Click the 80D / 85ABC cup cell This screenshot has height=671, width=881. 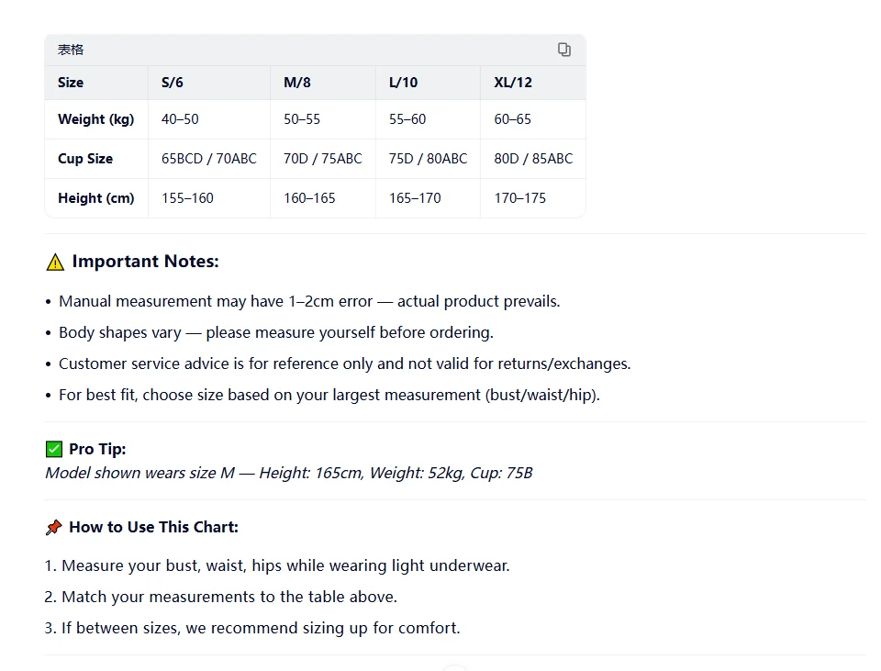(x=534, y=159)
